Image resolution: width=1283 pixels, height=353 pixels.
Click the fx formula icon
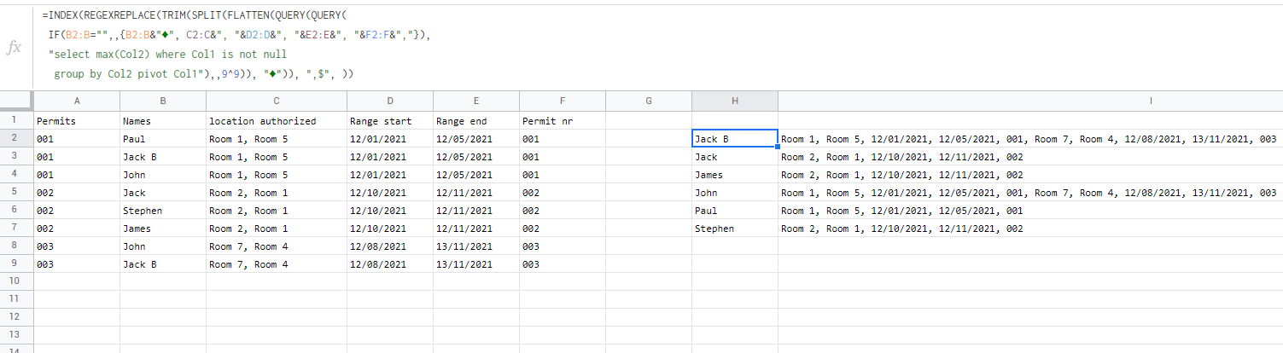[14, 48]
